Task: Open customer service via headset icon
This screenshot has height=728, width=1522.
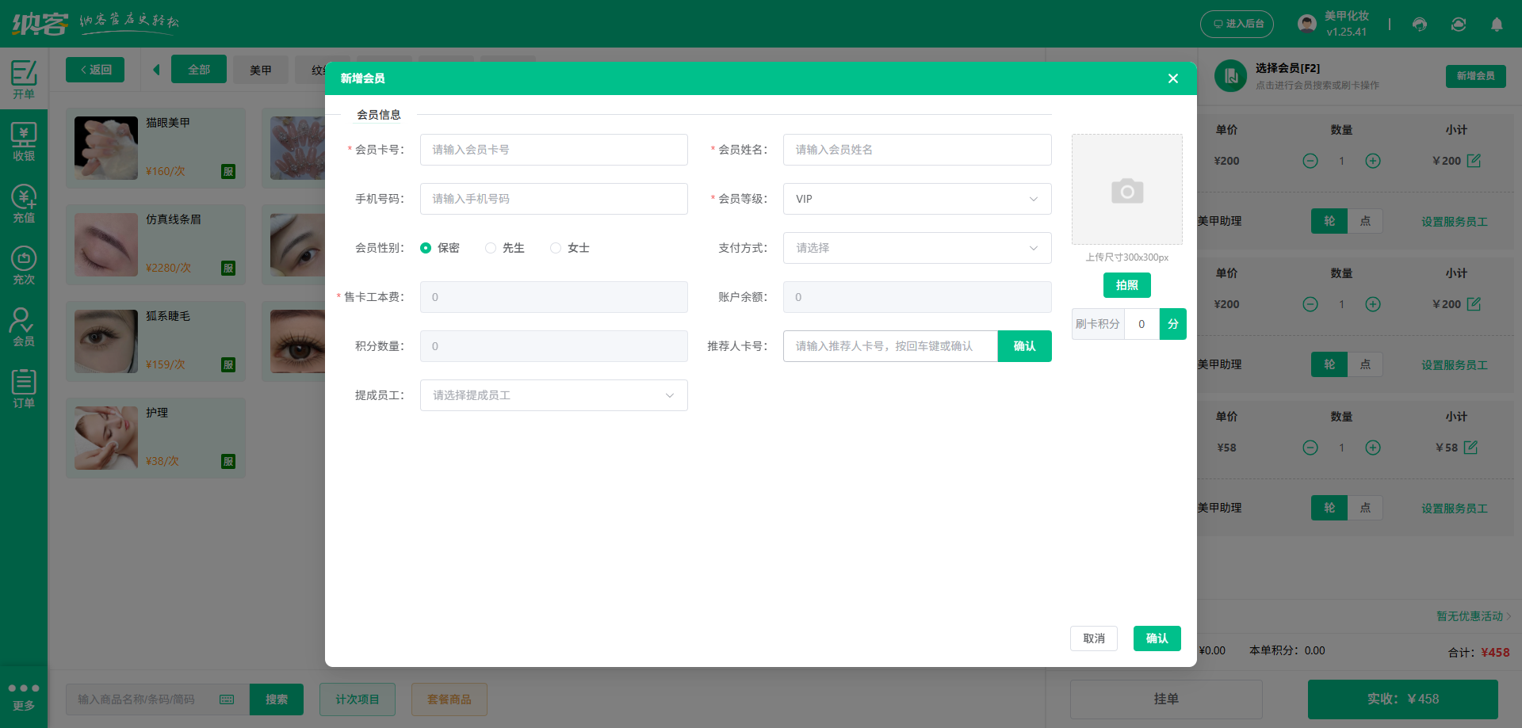Action: (1419, 25)
